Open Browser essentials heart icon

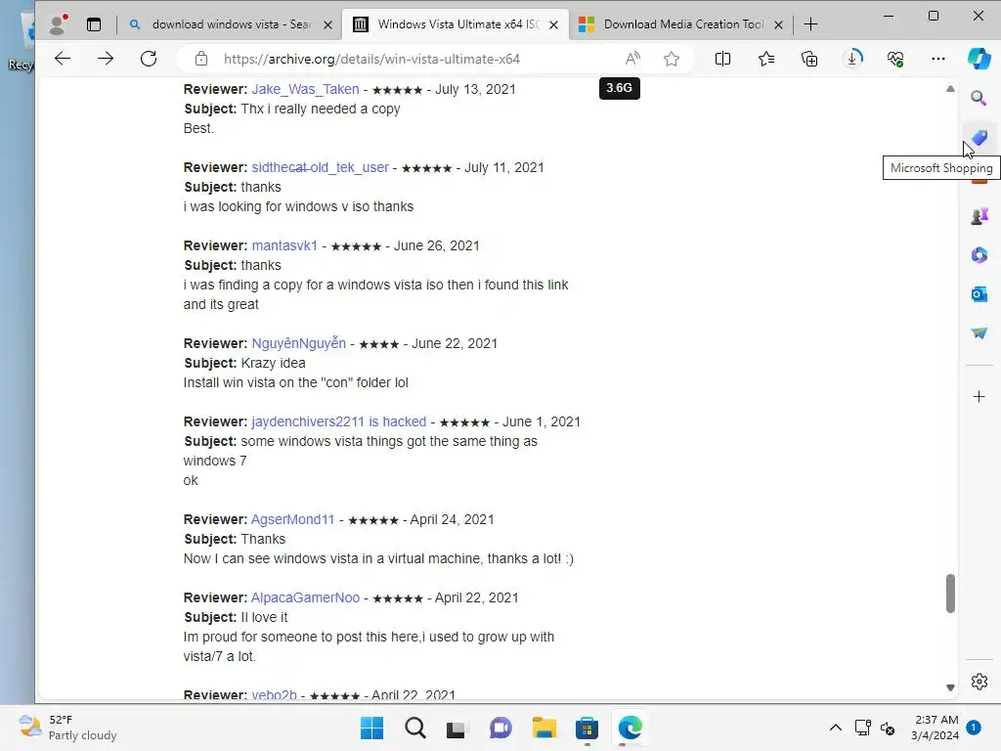(x=895, y=59)
